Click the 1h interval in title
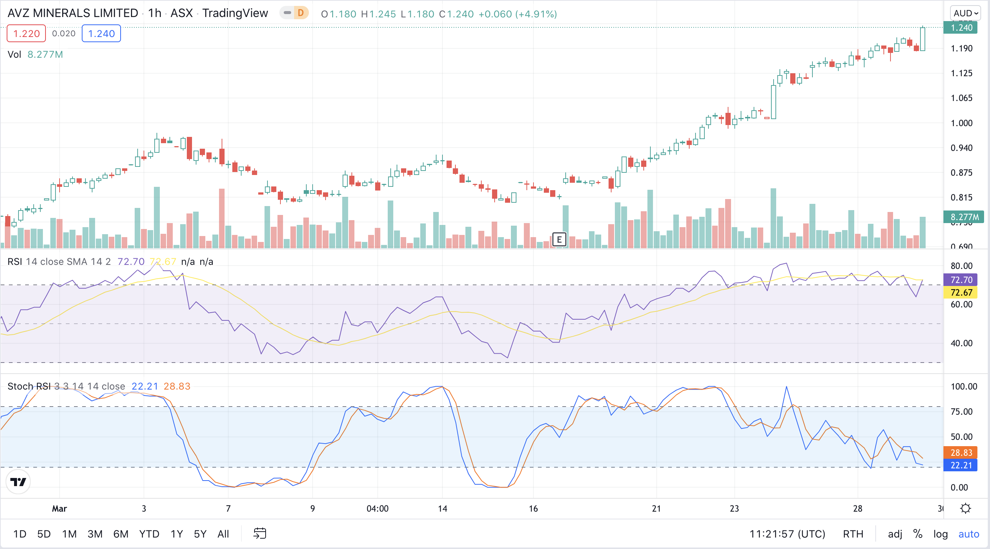The height and width of the screenshot is (549, 990). pyautogui.click(x=155, y=13)
